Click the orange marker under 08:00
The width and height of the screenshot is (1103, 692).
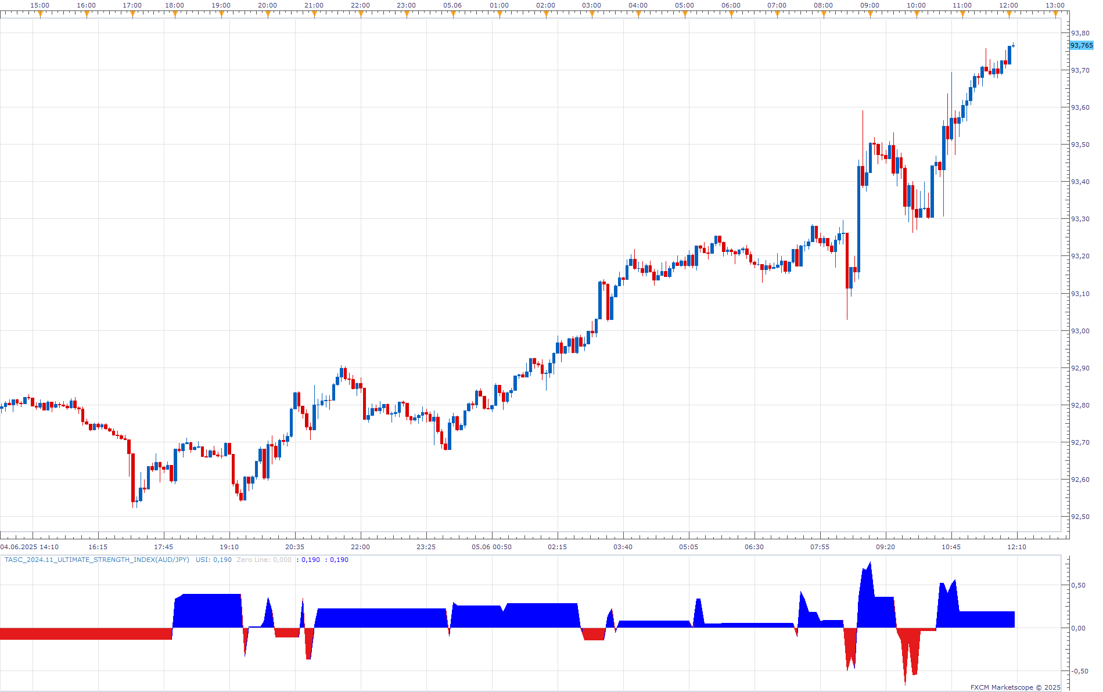click(824, 15)
